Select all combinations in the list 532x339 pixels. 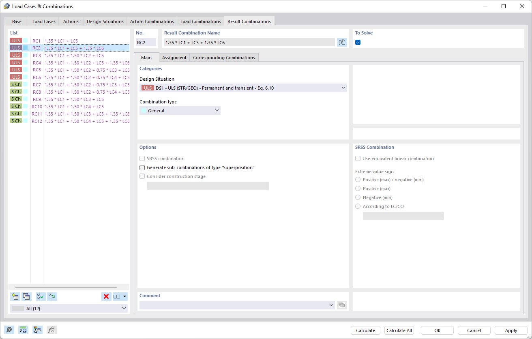(x=40, y=296)
